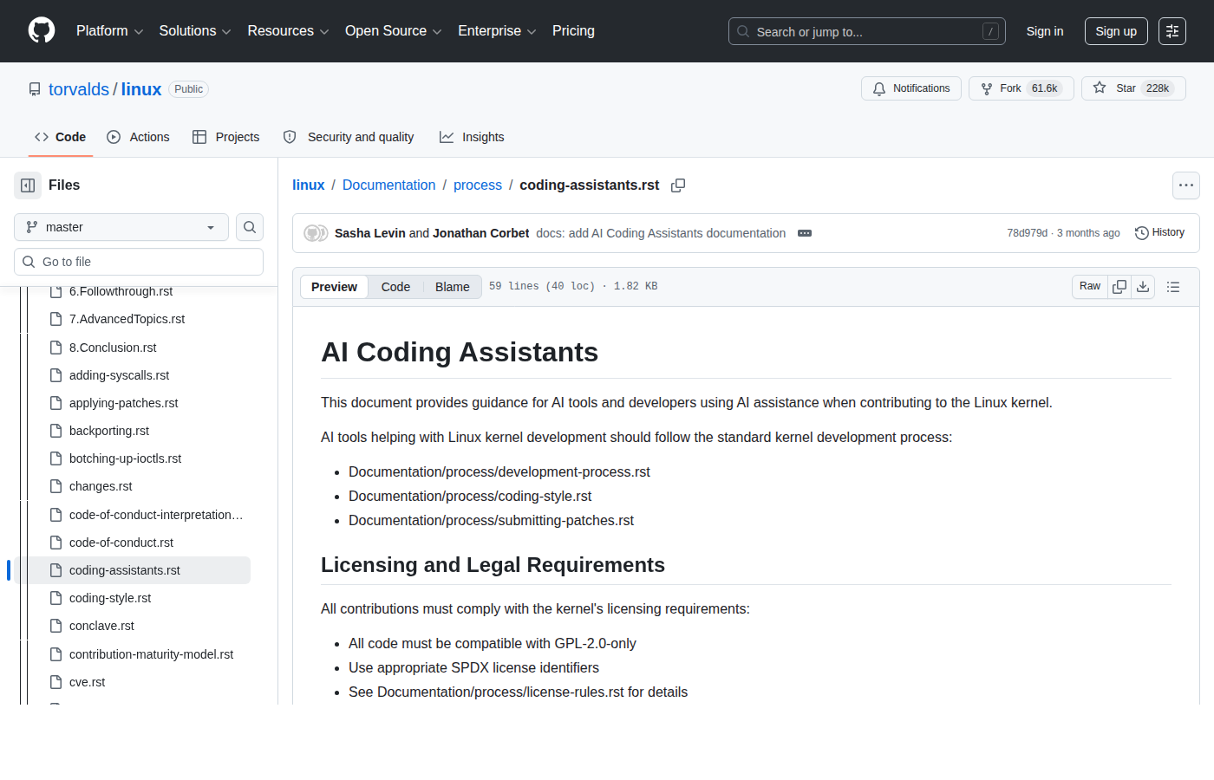Viewport: 1214px width, 780px height.
Task: Enable repository Notifications
Action: click(x=910, y=88)
